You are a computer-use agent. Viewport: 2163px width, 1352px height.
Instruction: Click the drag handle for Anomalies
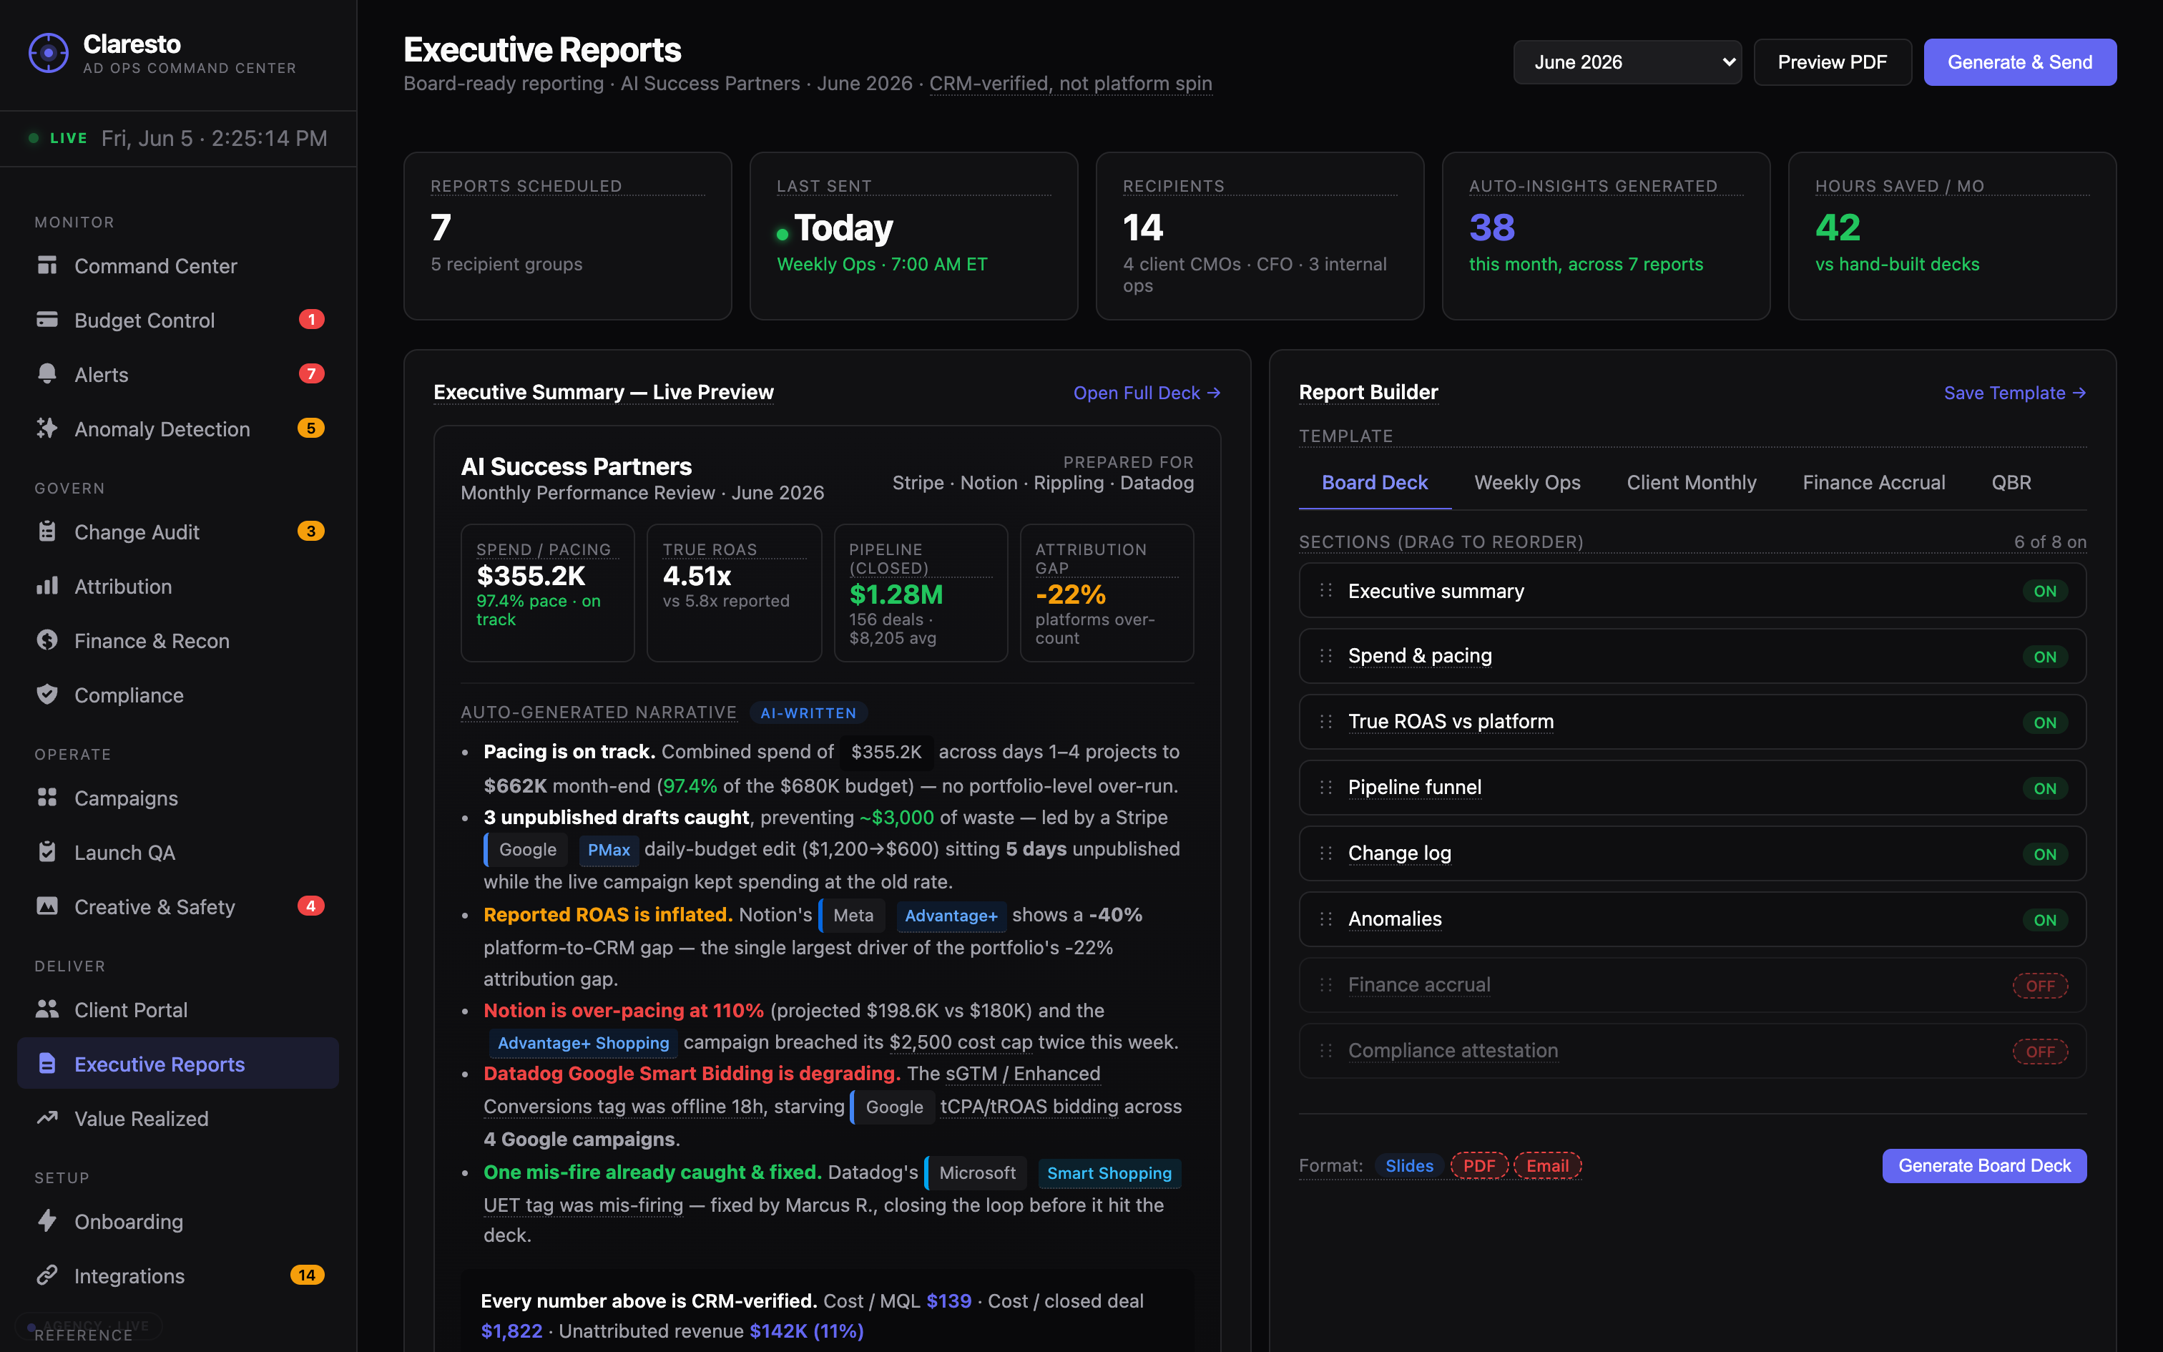(x=1326, y=919)
